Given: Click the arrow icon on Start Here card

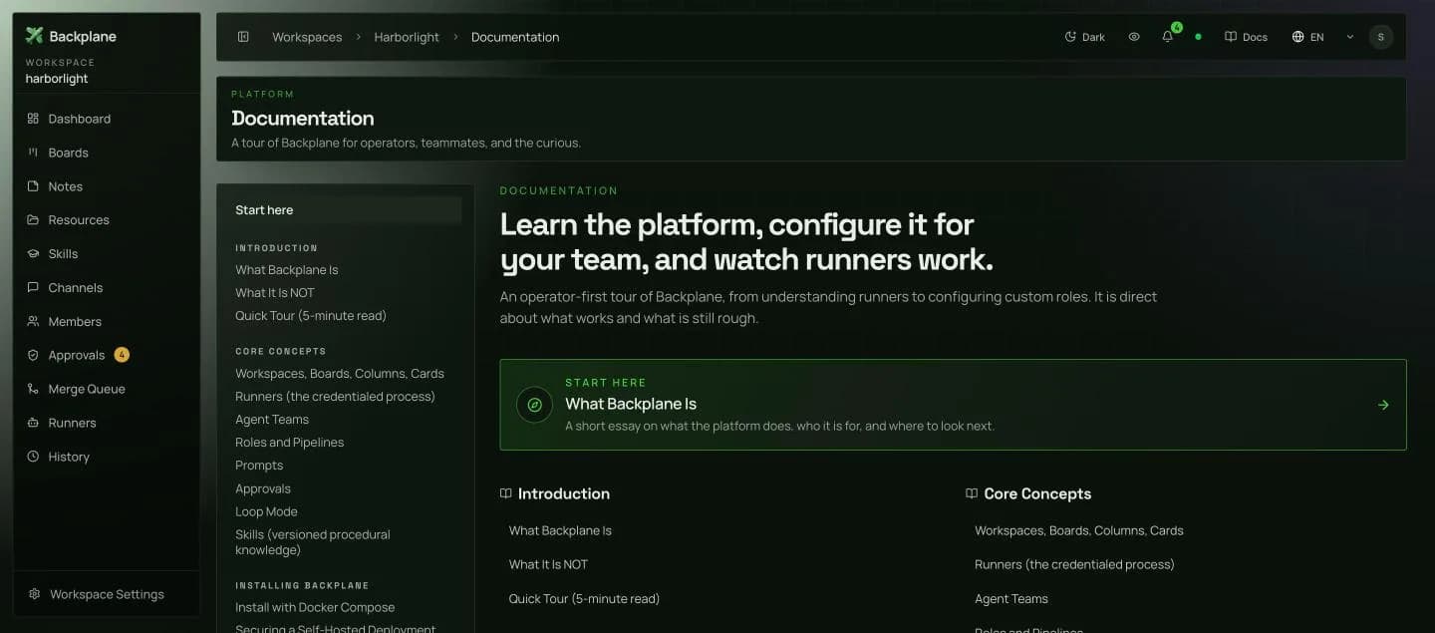Looking at the screenshot, I should 1383,405.
